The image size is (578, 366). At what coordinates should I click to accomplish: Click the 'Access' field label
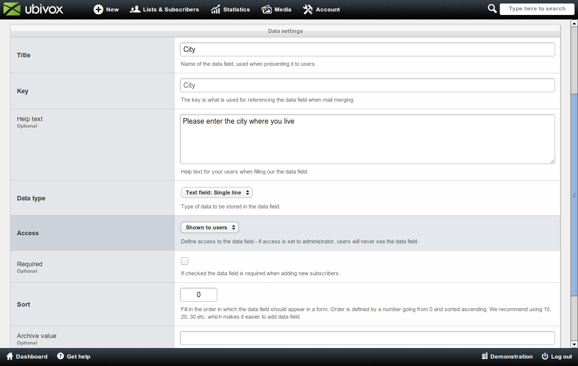[x=27, y=233]
